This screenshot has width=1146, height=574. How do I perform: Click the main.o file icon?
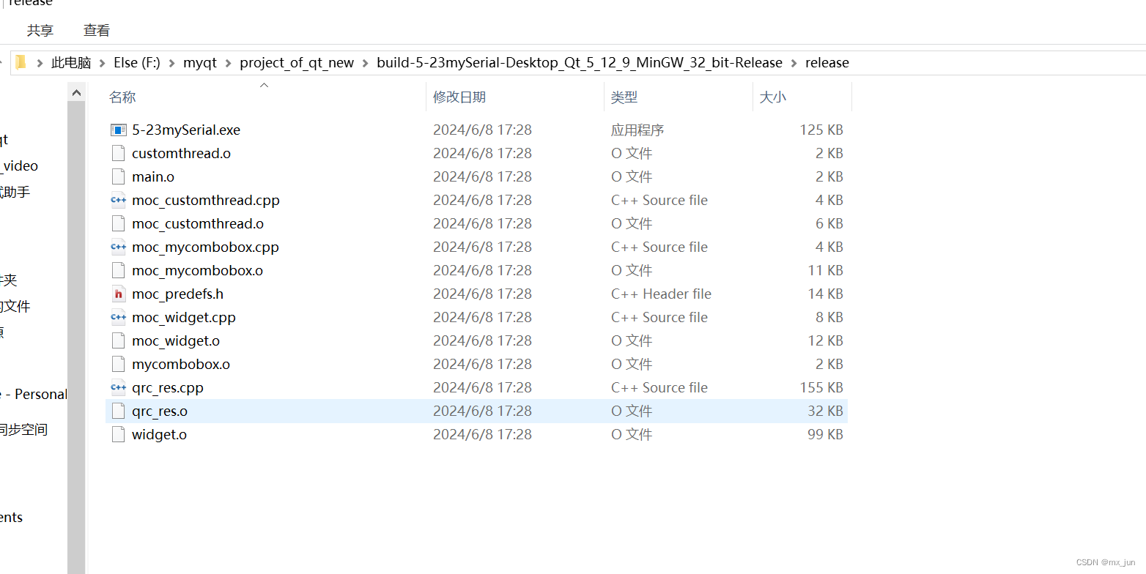118,176
